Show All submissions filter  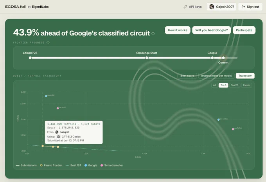pyautogui.click(x=214, y=85)
